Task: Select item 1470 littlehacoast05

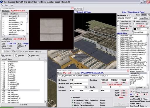Action: point(20,62)
